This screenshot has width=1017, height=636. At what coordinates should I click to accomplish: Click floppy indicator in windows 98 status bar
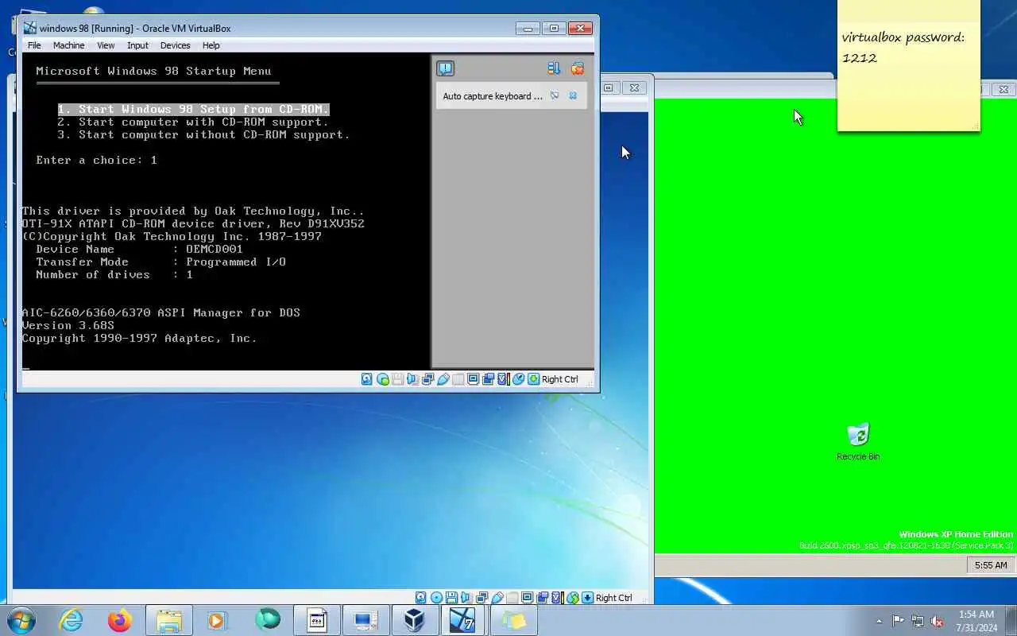pyautogui.click(x=398, y=379)
